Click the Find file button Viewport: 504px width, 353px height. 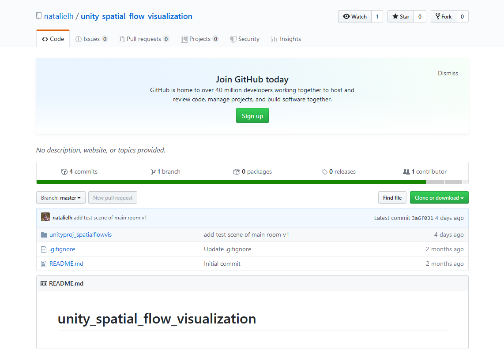[x=392, y=198]
